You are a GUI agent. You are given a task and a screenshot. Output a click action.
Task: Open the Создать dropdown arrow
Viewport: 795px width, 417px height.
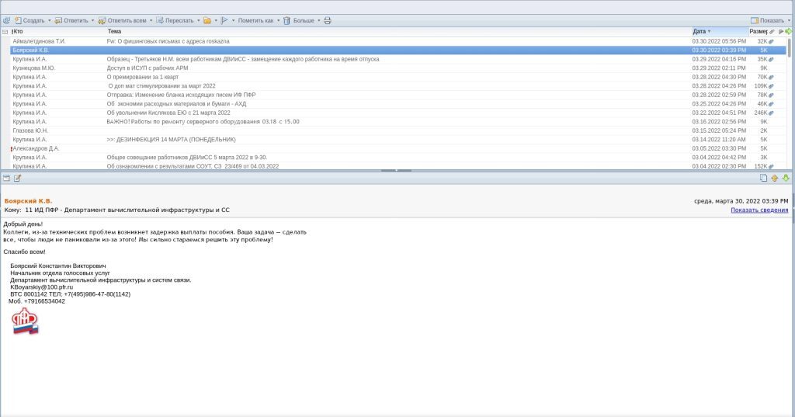click(x=50, y=20)
